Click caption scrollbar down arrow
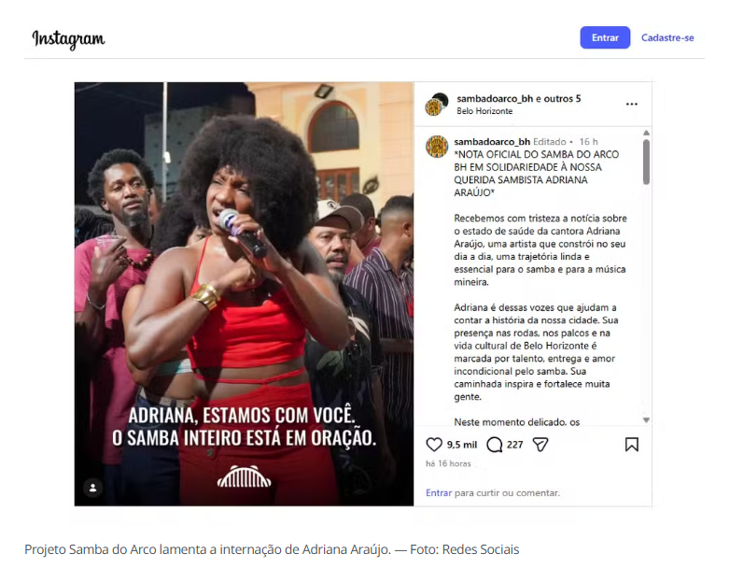Screen dimensions: 744x568 [646, 419]
